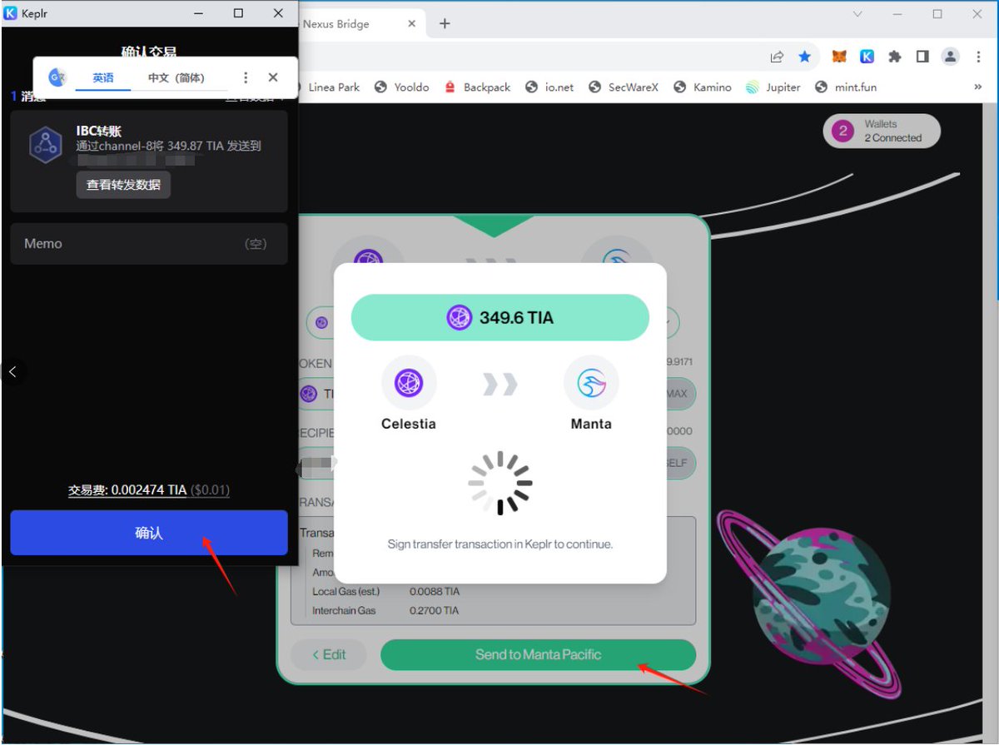Open the MetaMask fox extension

point(840,57)
